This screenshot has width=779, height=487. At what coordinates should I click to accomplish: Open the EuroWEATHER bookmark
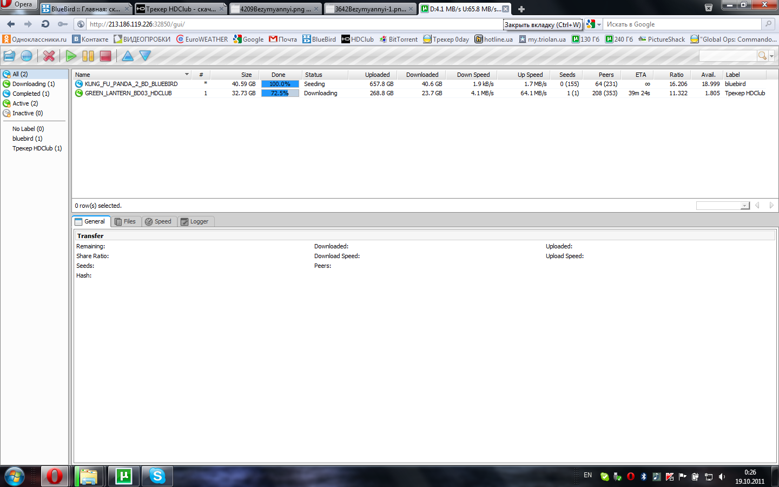coord(202,39)
